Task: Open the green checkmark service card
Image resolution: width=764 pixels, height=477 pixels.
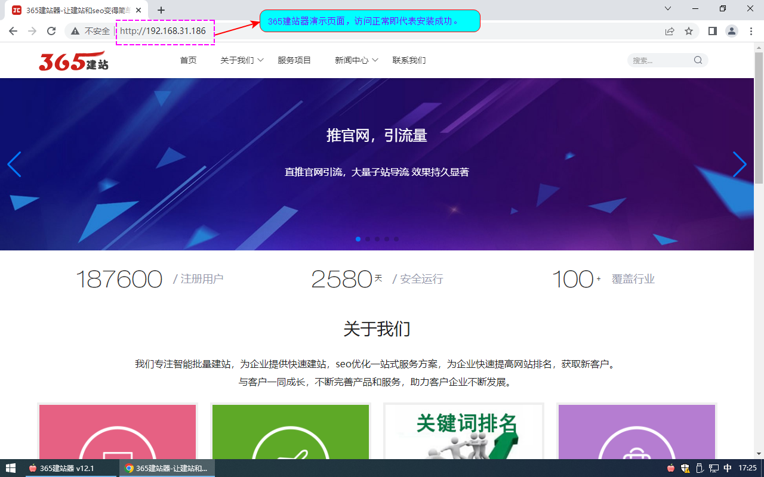Action: click(291, 432)
